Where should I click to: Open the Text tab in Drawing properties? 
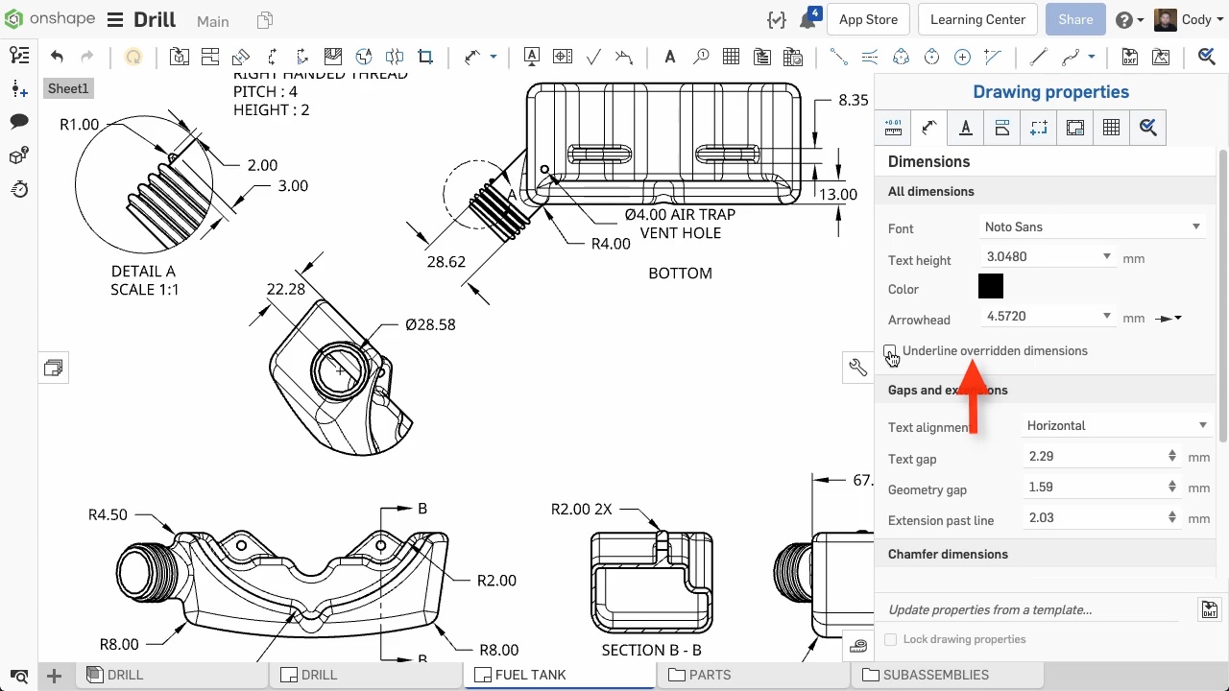966,127
